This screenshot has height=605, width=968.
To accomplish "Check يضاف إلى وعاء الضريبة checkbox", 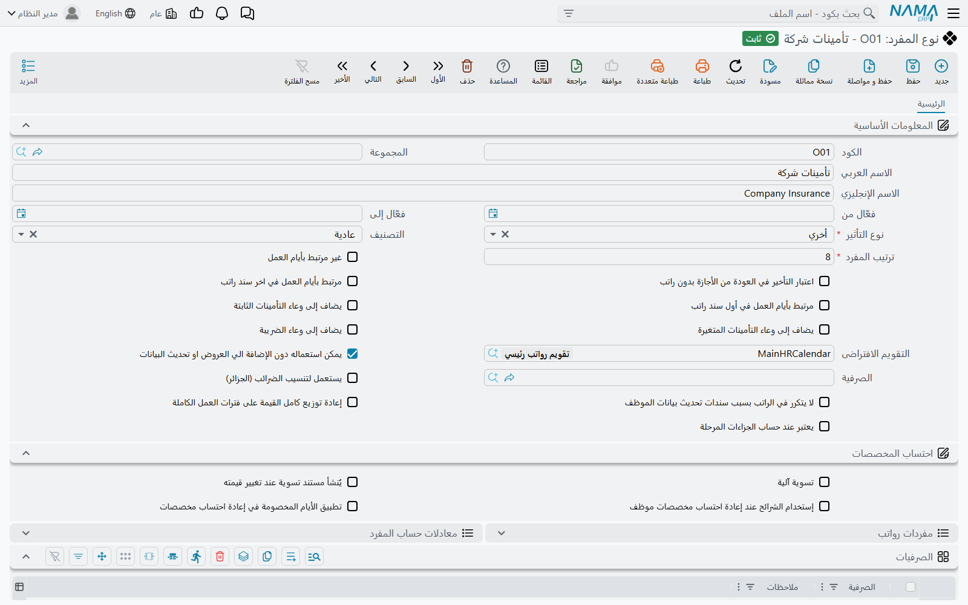I will [x=353, y=330].
